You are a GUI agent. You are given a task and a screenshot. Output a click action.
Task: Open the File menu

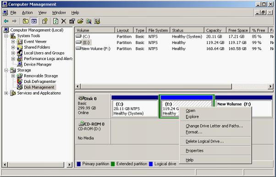13,13
